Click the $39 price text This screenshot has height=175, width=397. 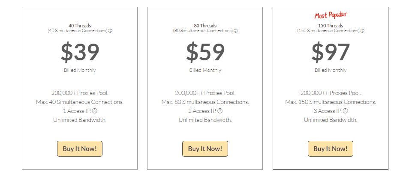click(x=80, y=53)
